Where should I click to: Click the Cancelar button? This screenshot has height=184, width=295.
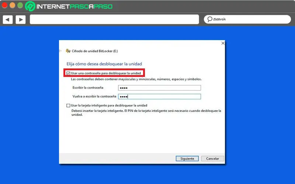click(x=212, y=159)
